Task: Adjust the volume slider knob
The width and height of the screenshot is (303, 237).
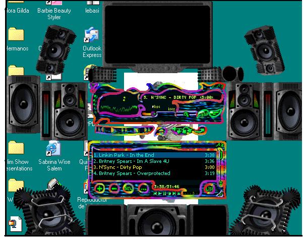Action: click(154, 114)
